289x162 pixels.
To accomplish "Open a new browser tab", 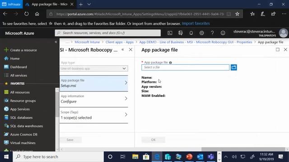I will [81, 4].
